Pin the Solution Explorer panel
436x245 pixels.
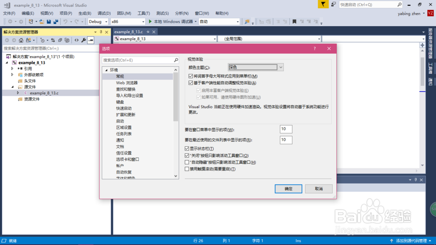pyautogui.click(x=101, y=32)
